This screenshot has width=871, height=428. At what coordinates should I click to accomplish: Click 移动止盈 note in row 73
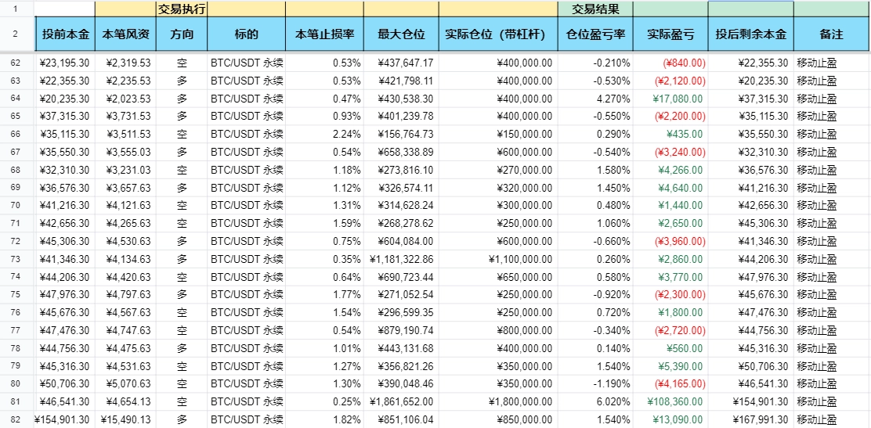point(832,259)
